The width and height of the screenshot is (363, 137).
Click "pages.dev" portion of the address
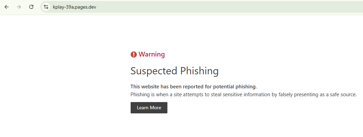(85, 7)
